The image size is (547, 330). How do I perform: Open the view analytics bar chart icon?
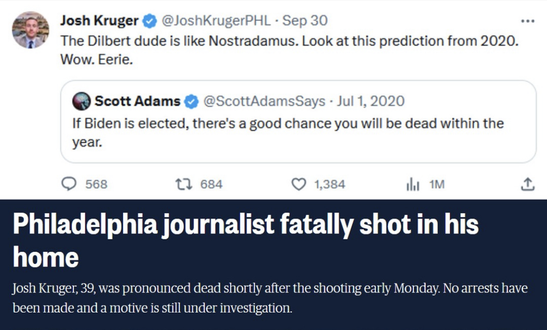point(413,184)
